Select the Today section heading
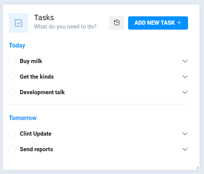 tap(17, 46)
